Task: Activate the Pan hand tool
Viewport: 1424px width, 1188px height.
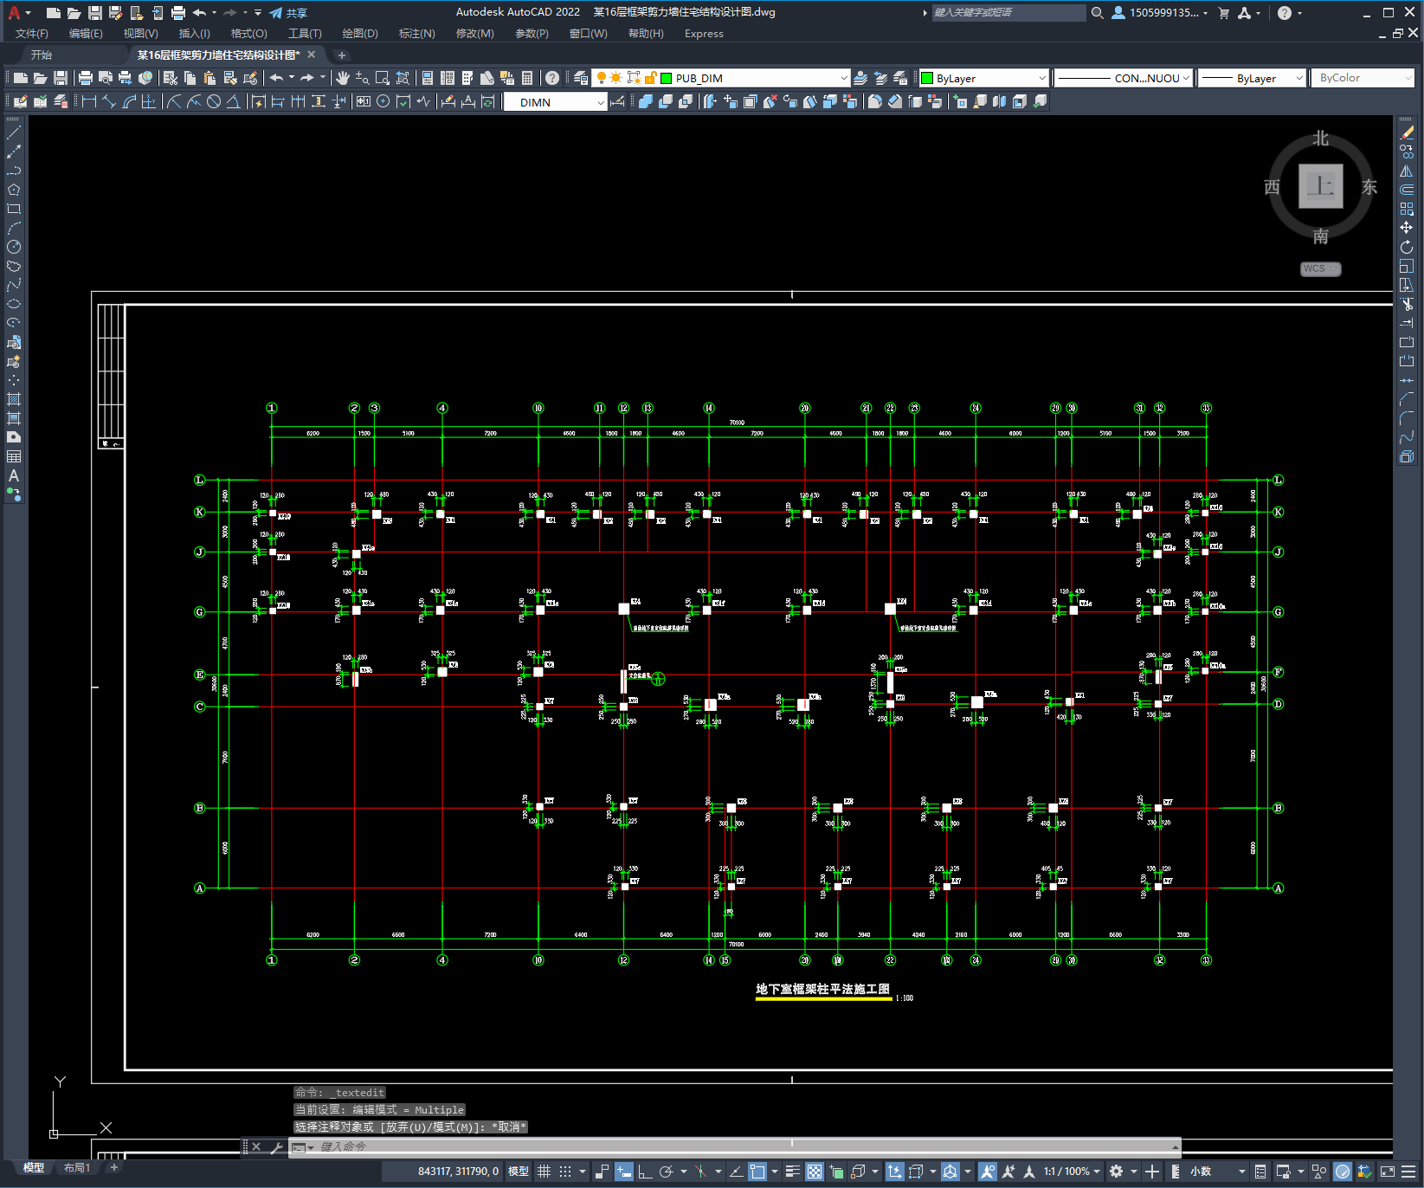Action: point(343,78)
